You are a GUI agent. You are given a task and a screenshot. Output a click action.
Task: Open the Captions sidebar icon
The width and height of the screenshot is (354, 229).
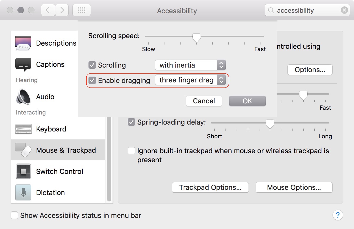[x=23, y=64]
